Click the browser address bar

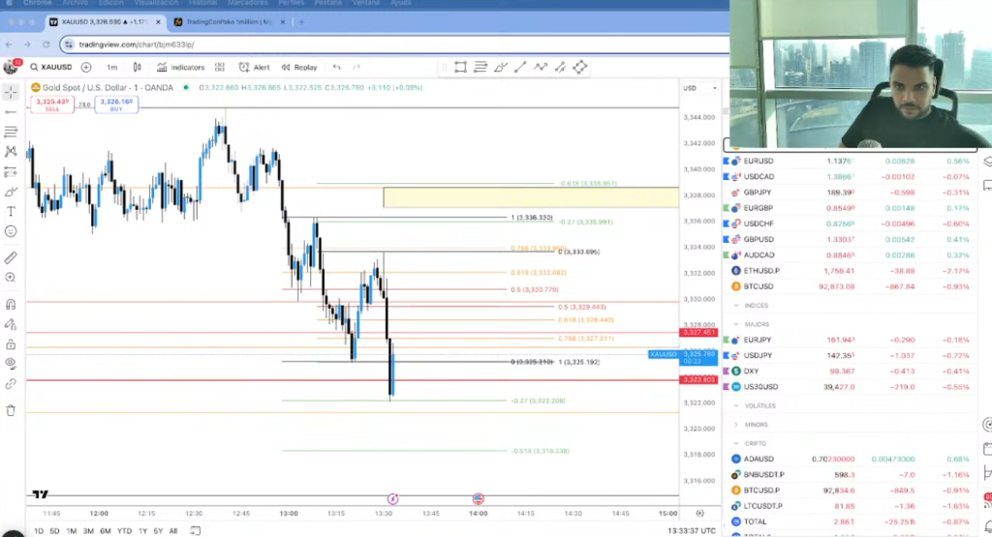(392, 45)
